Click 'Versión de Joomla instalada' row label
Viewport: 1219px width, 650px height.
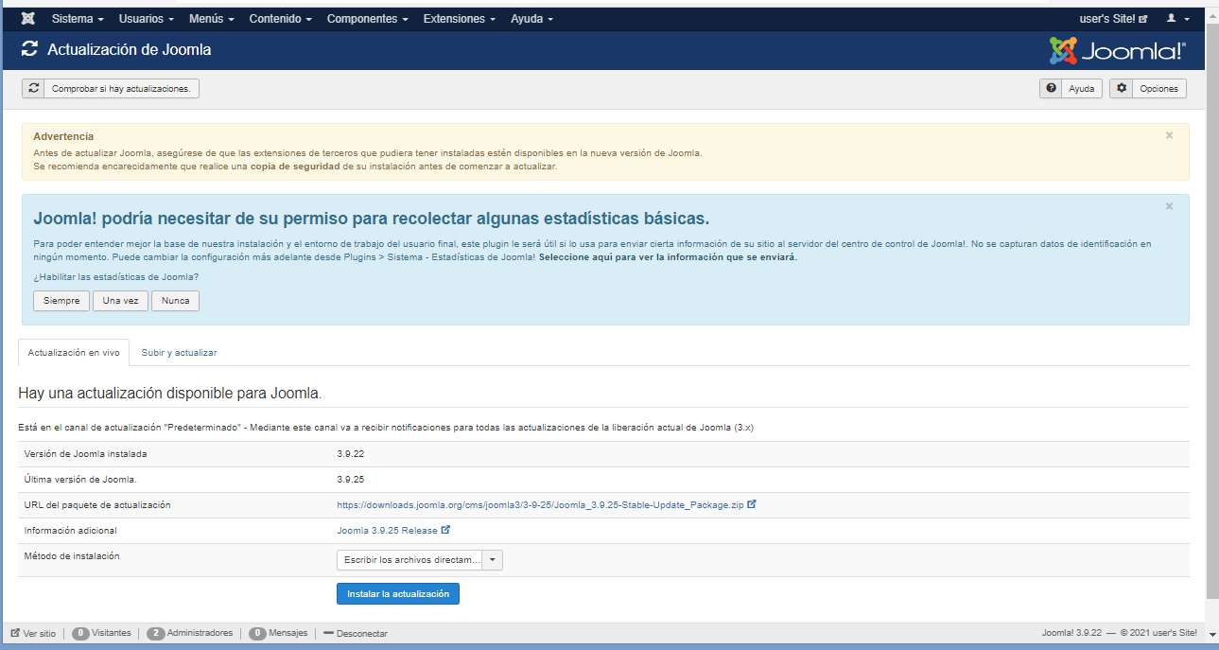coord(85,454)
